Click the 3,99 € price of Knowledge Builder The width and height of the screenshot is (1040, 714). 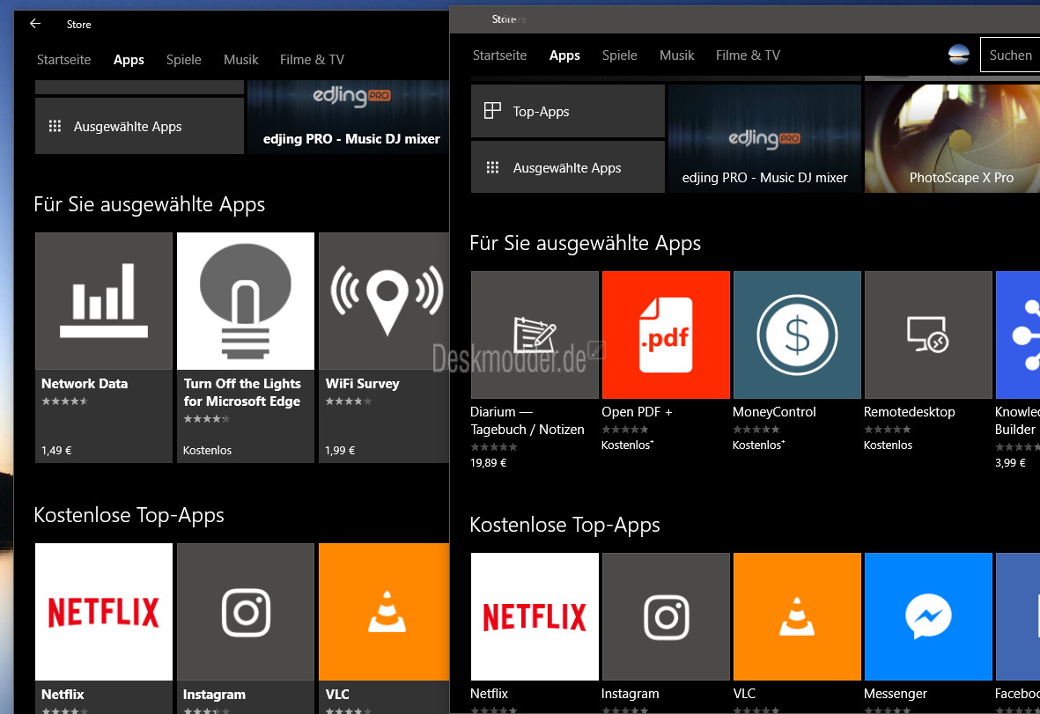click(x=1010, y=463)
